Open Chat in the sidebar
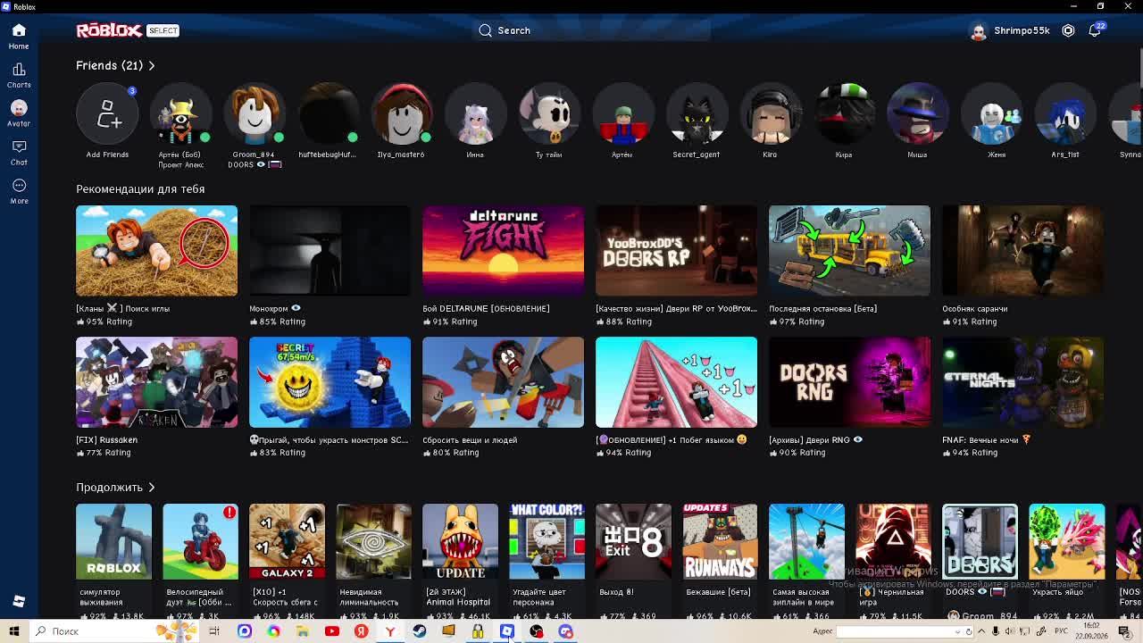 [19, 153]
